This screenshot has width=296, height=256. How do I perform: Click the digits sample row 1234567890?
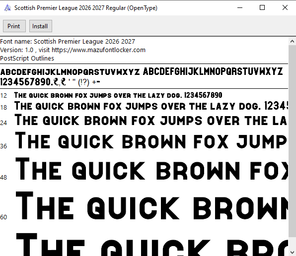50,82
